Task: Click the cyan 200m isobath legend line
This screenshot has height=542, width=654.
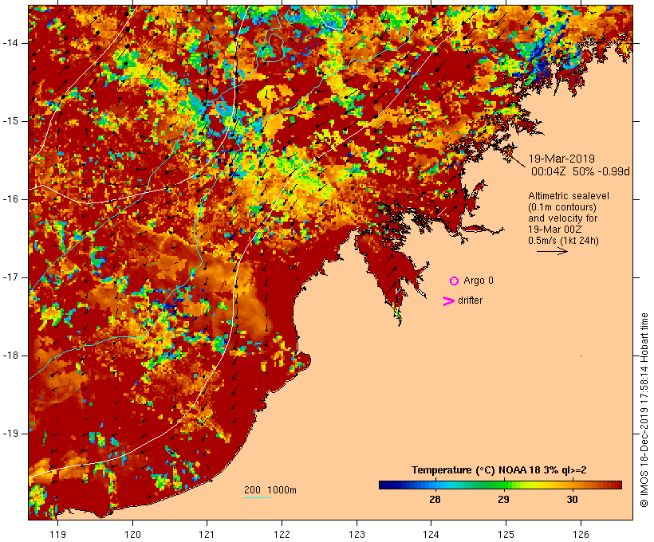Action: (x=258, y=497)
